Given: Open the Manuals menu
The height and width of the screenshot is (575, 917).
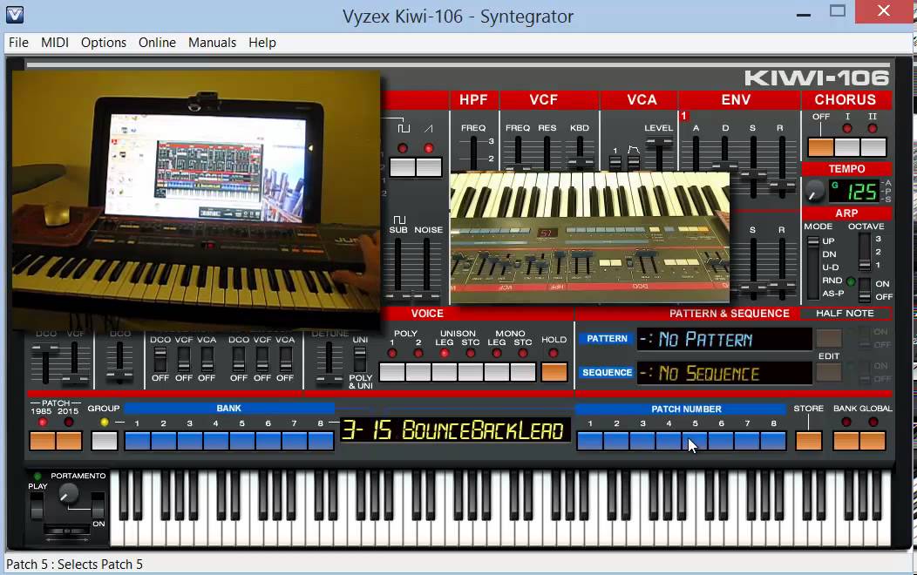Looking at the screenshot, I should pos(212,43).
